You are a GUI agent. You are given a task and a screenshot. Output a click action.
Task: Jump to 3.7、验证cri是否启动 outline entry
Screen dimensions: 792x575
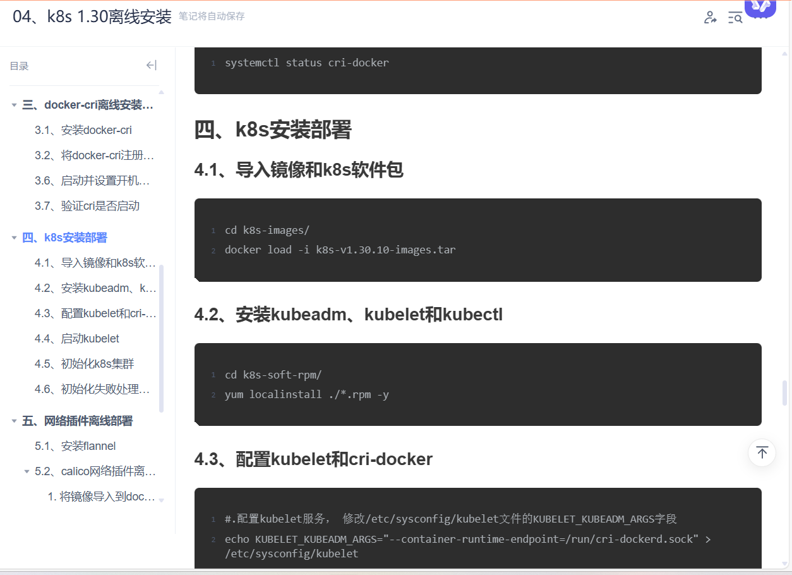pyautogui.click(x=87, y=206)
